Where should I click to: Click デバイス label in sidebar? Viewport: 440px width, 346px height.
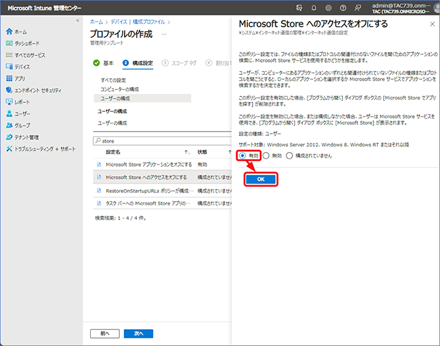click(22, 67)
